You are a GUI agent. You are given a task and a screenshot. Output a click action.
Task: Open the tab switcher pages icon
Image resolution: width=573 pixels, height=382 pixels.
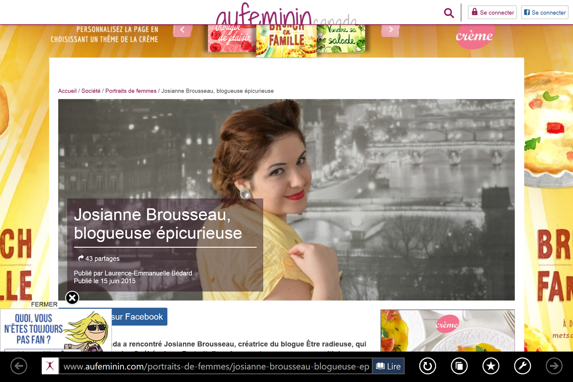click(459, 366)
